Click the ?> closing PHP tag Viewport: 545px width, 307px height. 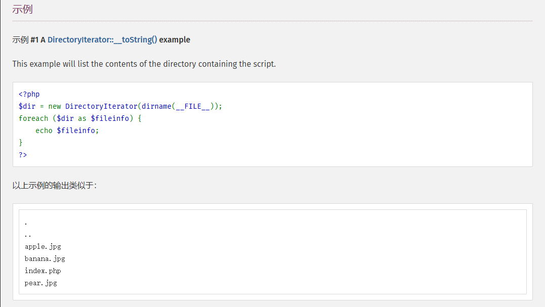23,155
